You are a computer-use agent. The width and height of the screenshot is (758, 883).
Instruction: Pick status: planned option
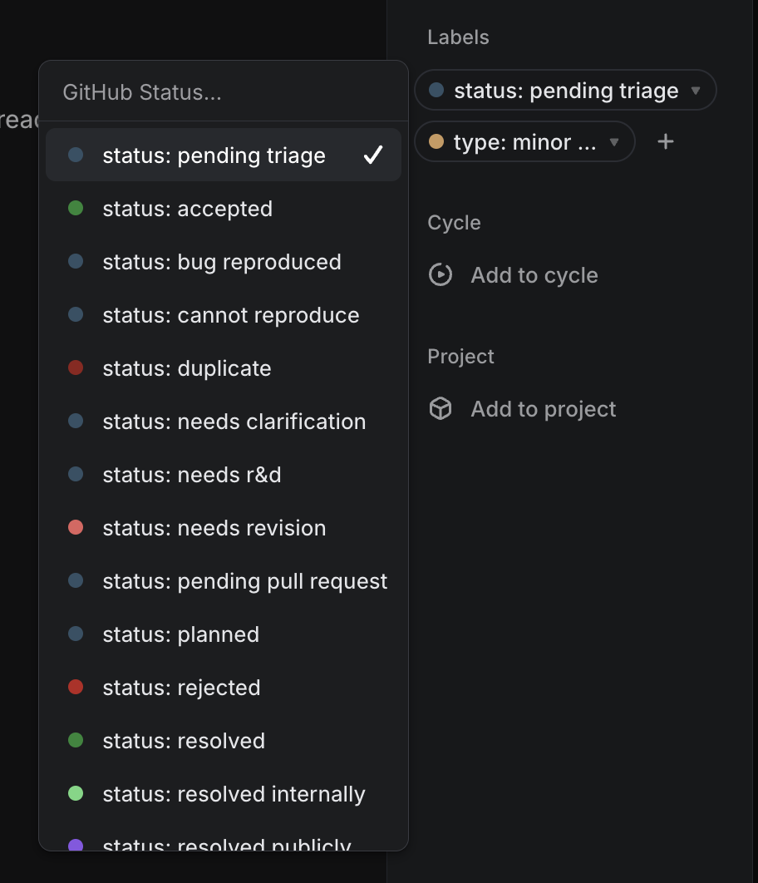click(224, 634)
